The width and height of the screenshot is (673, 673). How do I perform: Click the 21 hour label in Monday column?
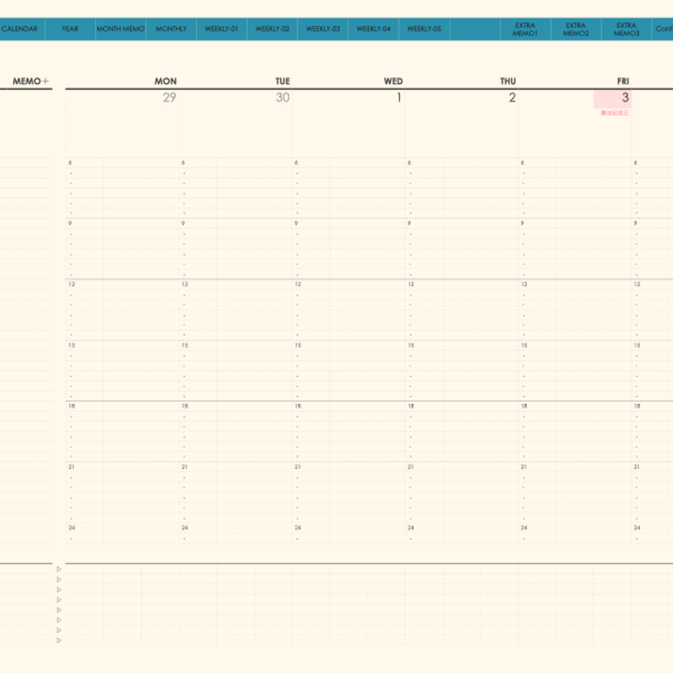pyautogui.click(x=71, y=467)
